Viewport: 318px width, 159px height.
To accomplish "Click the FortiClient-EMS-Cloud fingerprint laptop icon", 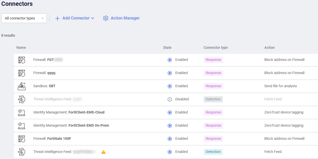I will tap(22, 112).
